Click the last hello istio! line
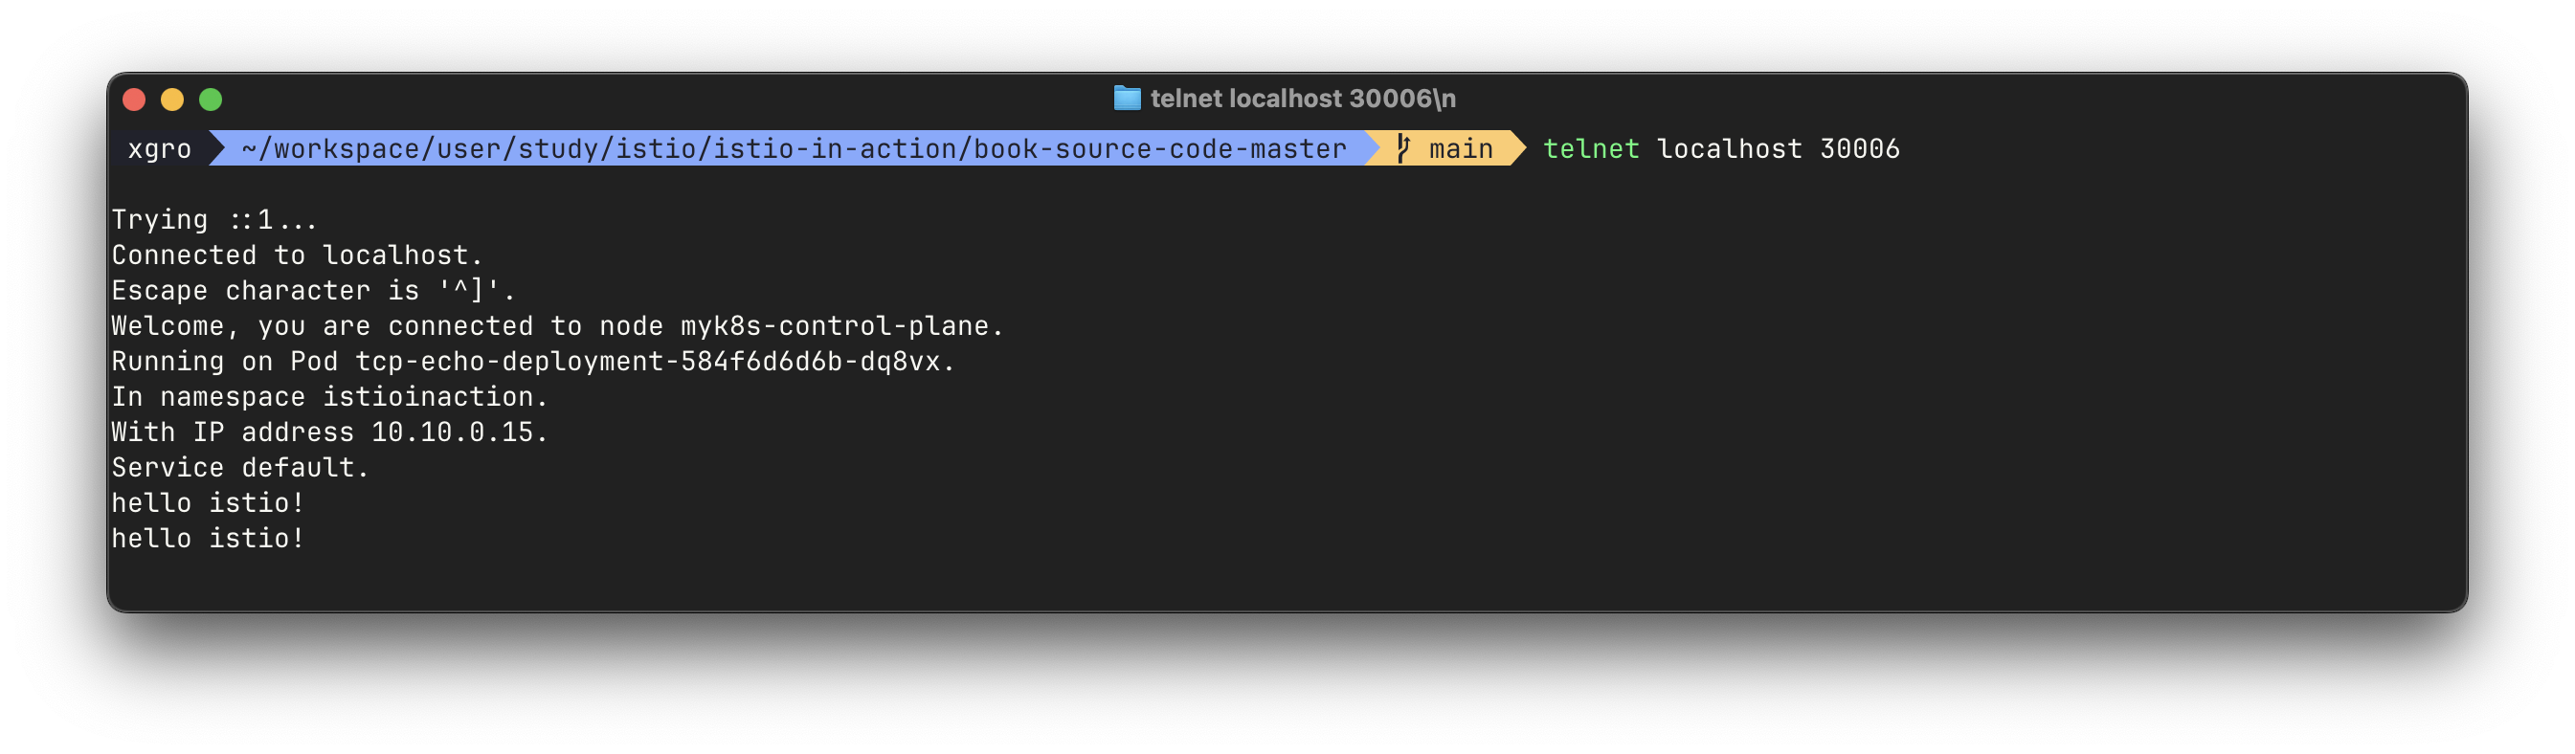Viewport: 2575px width, 754px height. (x=207, y=539)
